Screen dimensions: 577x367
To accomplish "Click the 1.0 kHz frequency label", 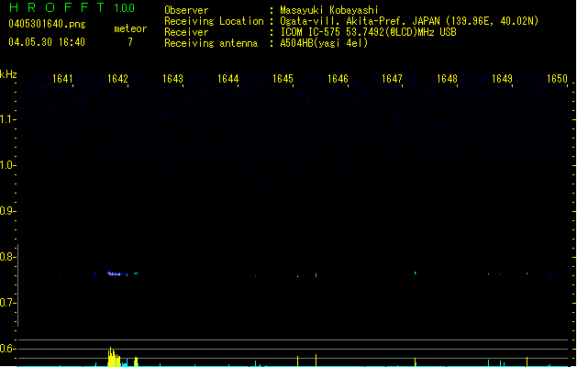I will (x=7, y=165).
